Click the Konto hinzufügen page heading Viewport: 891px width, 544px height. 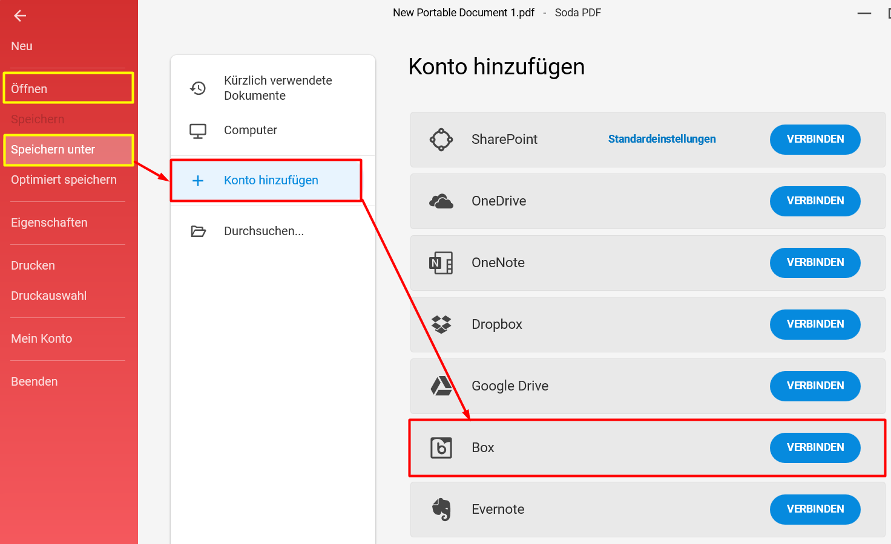tap(496, 66)
